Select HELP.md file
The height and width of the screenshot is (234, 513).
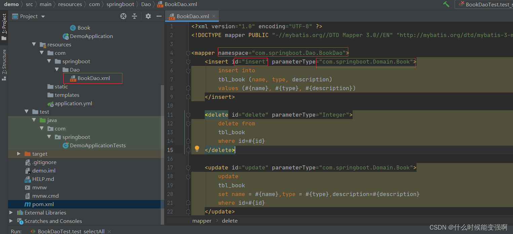[39, 179]
